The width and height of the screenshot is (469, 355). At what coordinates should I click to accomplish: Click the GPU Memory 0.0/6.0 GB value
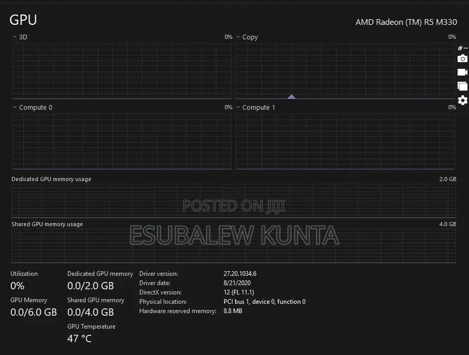[x=34, y=312]
